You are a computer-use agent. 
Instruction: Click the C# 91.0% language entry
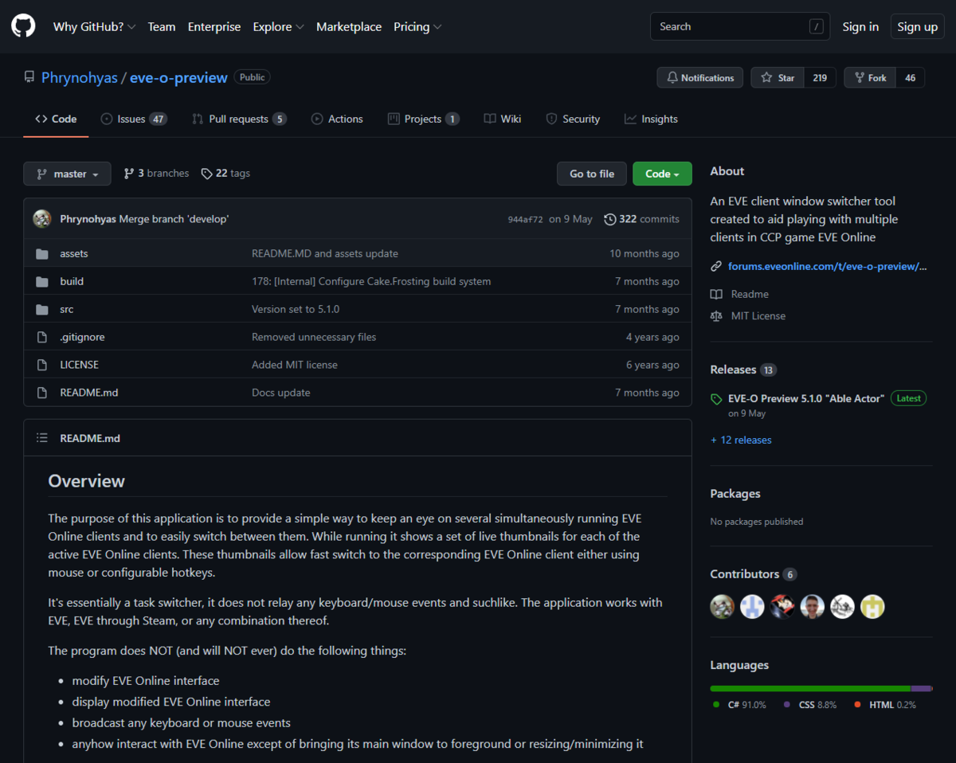[740, 705]
